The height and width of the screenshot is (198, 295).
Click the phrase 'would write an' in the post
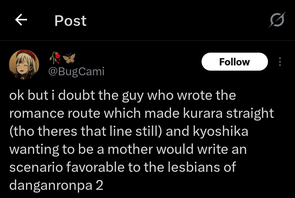click(x=202, y=149)
